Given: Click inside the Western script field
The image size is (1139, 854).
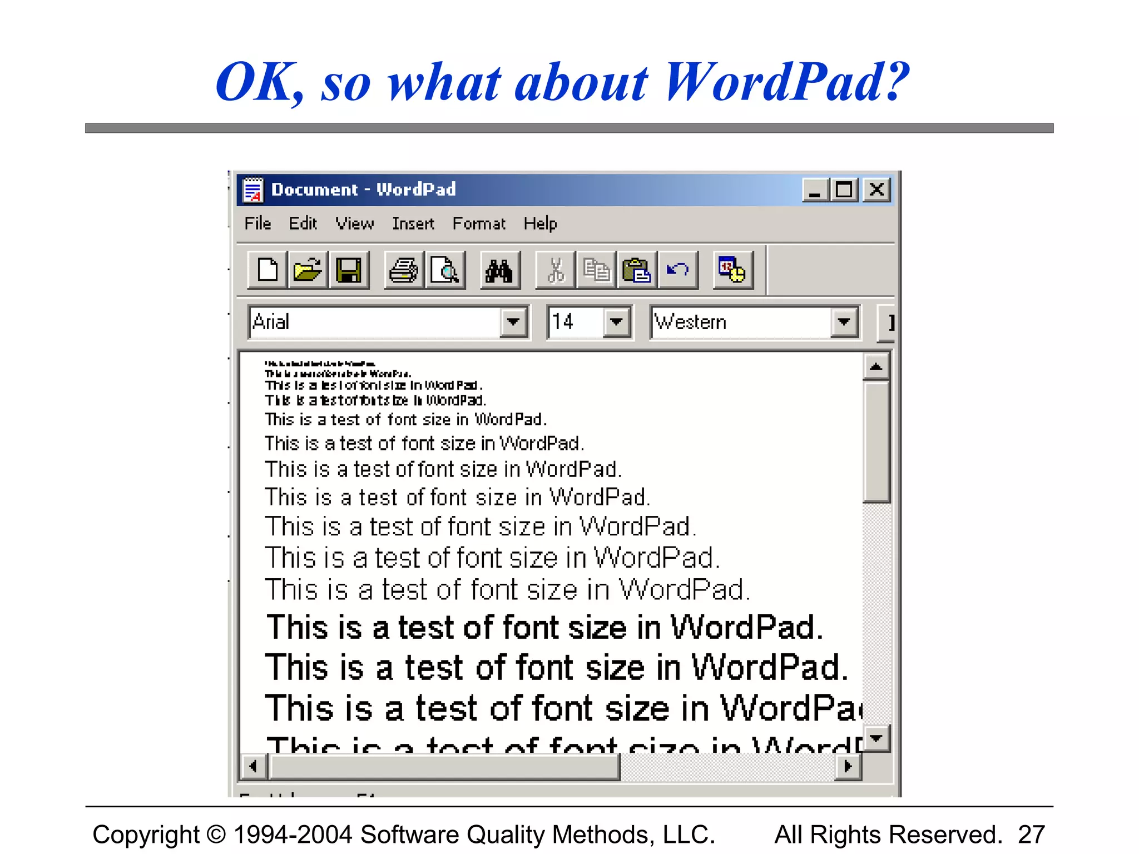Looking at the screenshot, I should point(741,322).
